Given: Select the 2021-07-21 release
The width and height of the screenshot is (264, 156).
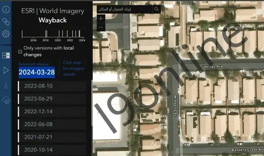Looking at the screenshot, I should (52, 137).
